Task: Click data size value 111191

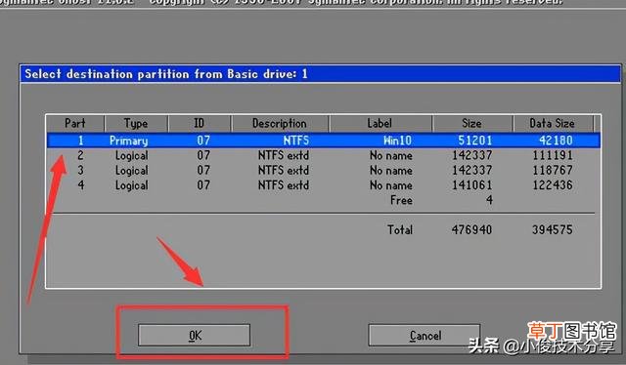Action: [553, 155]
